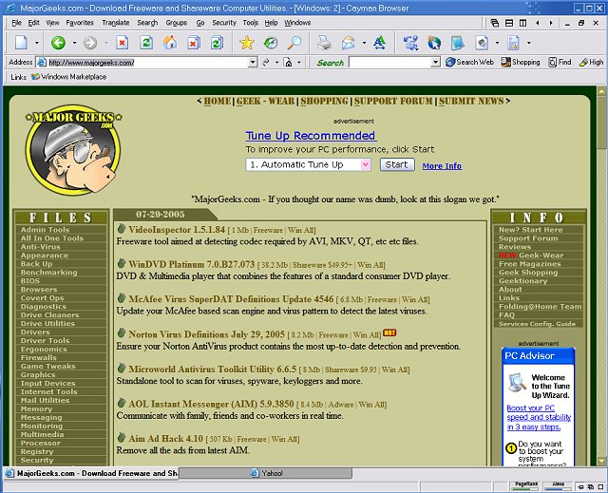Open VideoInspector 1.5.1.84 download link
This screenshot has height=493, width=608.
click(177, 230)
